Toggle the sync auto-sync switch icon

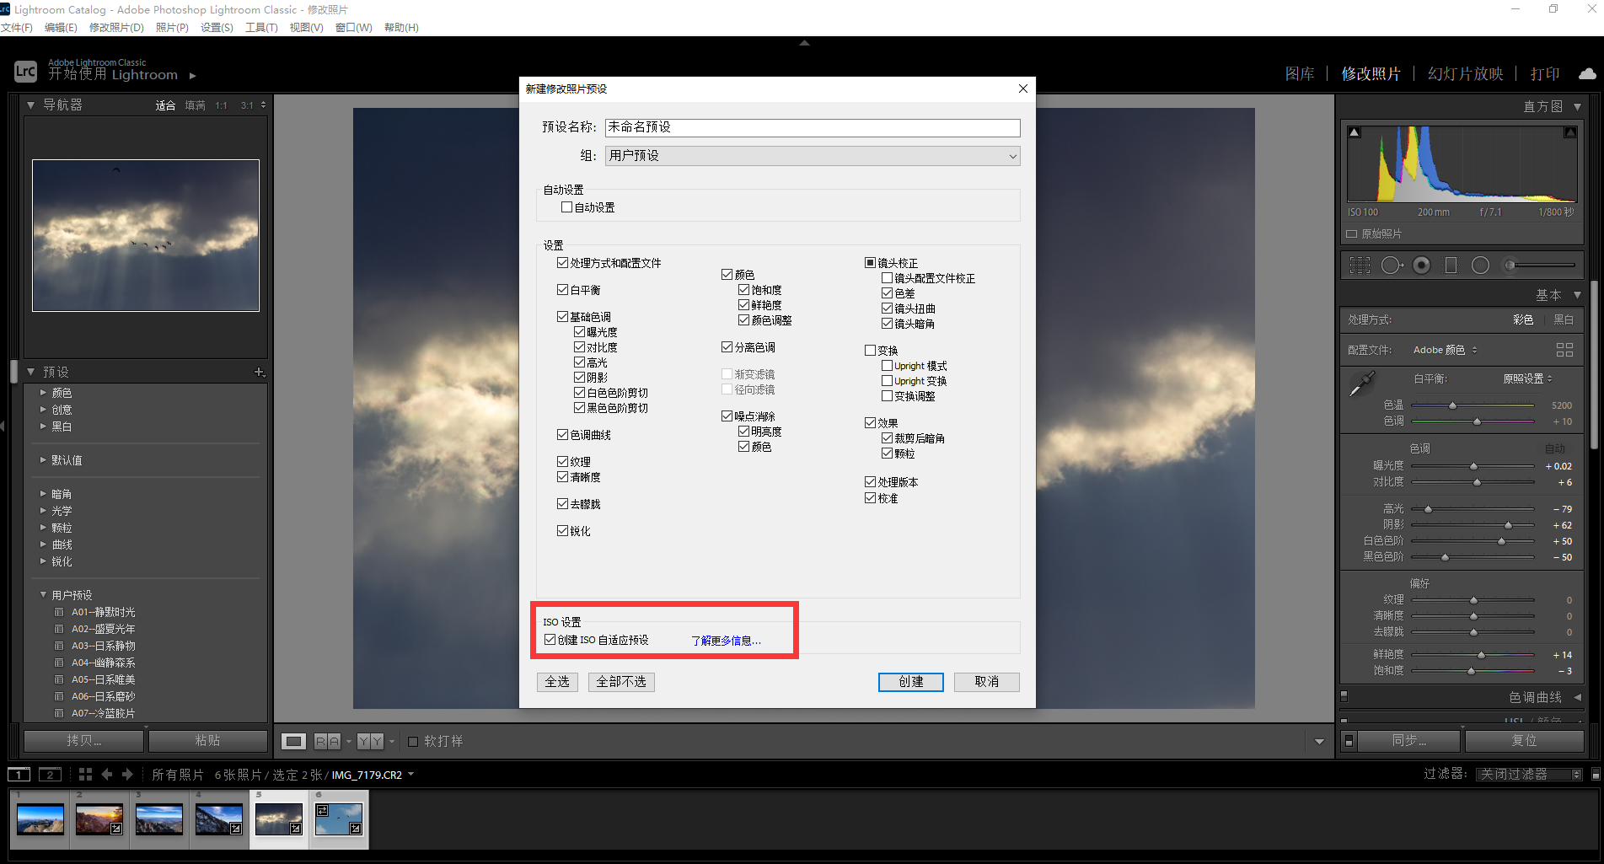(x=1349, y=741)
